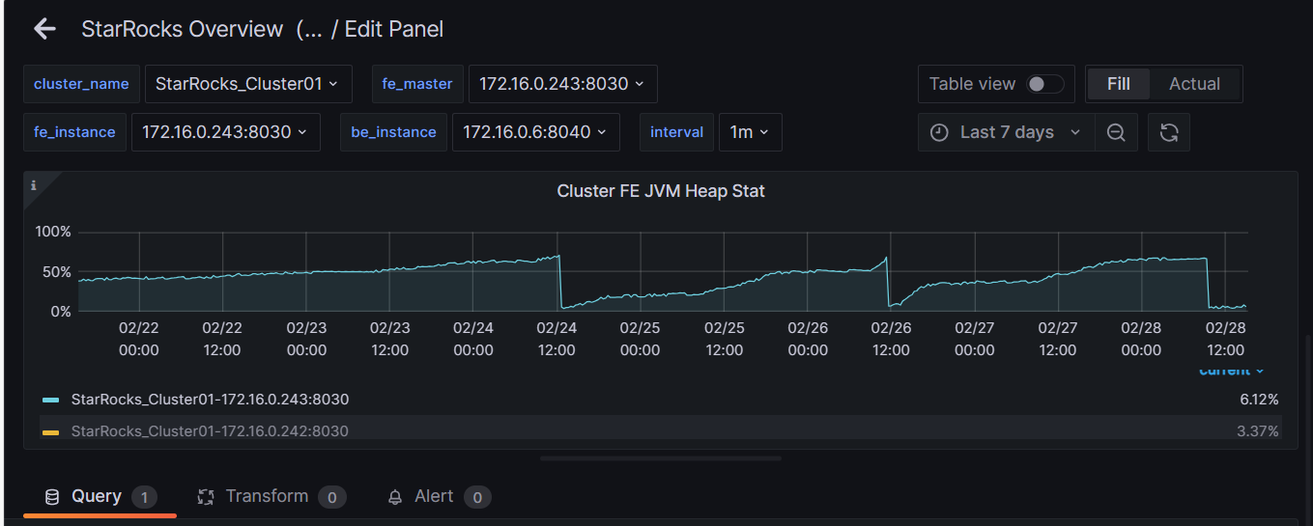Click the fe_instance variable label
This screenshot has width=1313, height=526.
[74, 132]
